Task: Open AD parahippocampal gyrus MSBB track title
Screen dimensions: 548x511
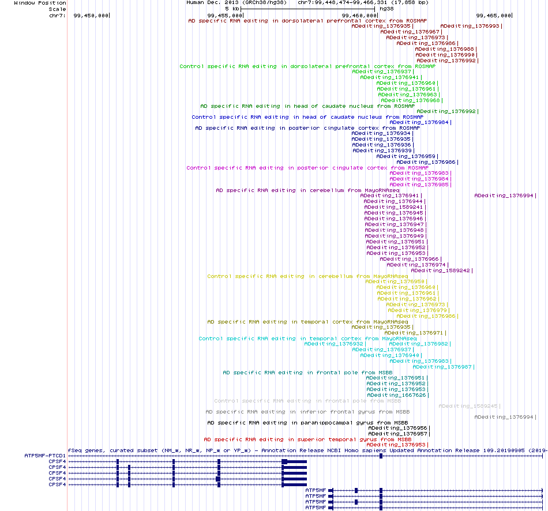Action: pos(307,423)
